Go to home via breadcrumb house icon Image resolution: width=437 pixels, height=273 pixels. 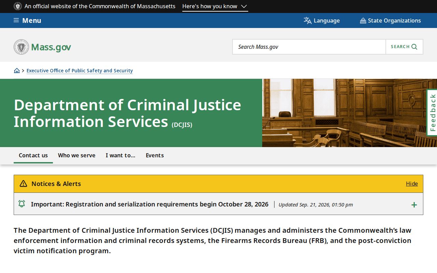point(17,71)
